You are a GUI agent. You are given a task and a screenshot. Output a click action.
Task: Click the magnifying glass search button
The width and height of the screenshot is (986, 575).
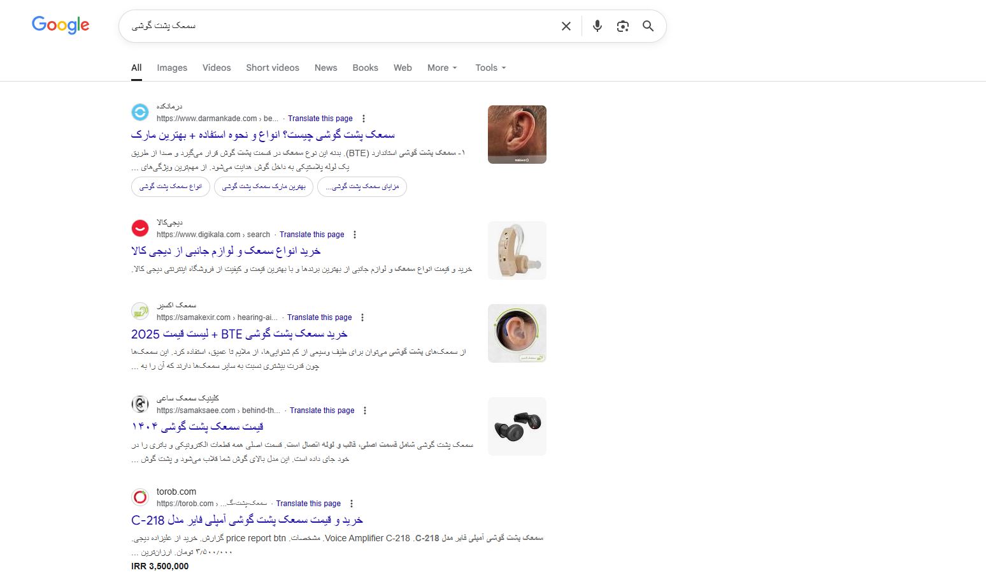tap(648, 26)
